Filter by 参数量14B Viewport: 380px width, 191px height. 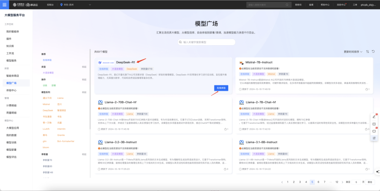point(48,172)
